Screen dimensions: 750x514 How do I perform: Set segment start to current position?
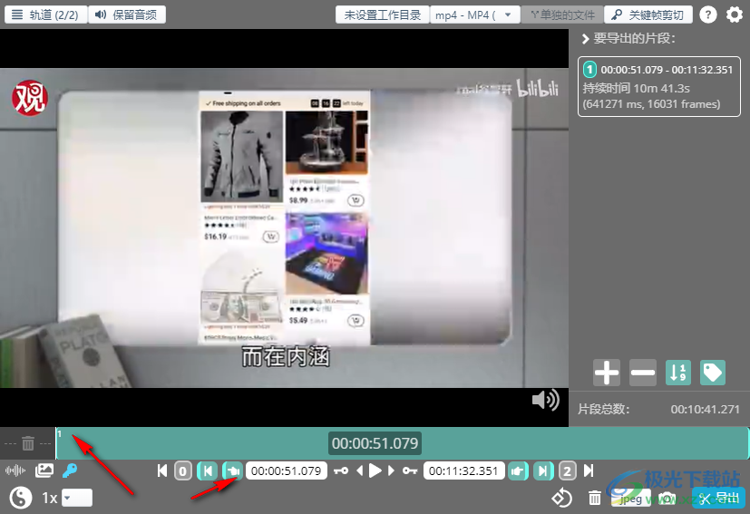232,471
